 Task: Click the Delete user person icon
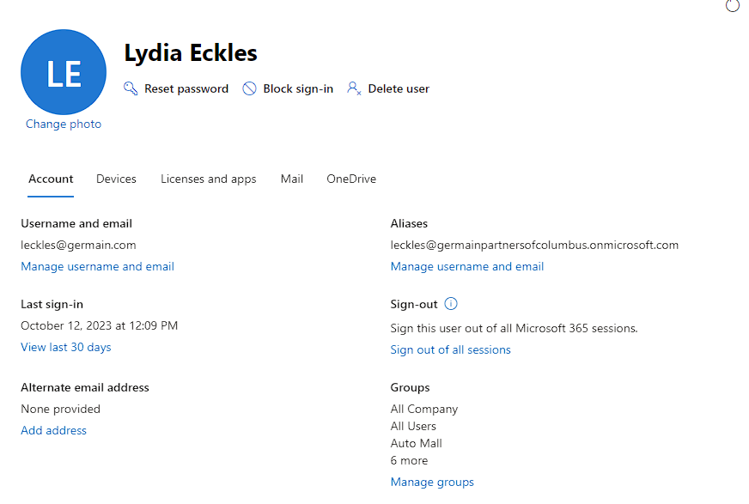coord(354,88)
